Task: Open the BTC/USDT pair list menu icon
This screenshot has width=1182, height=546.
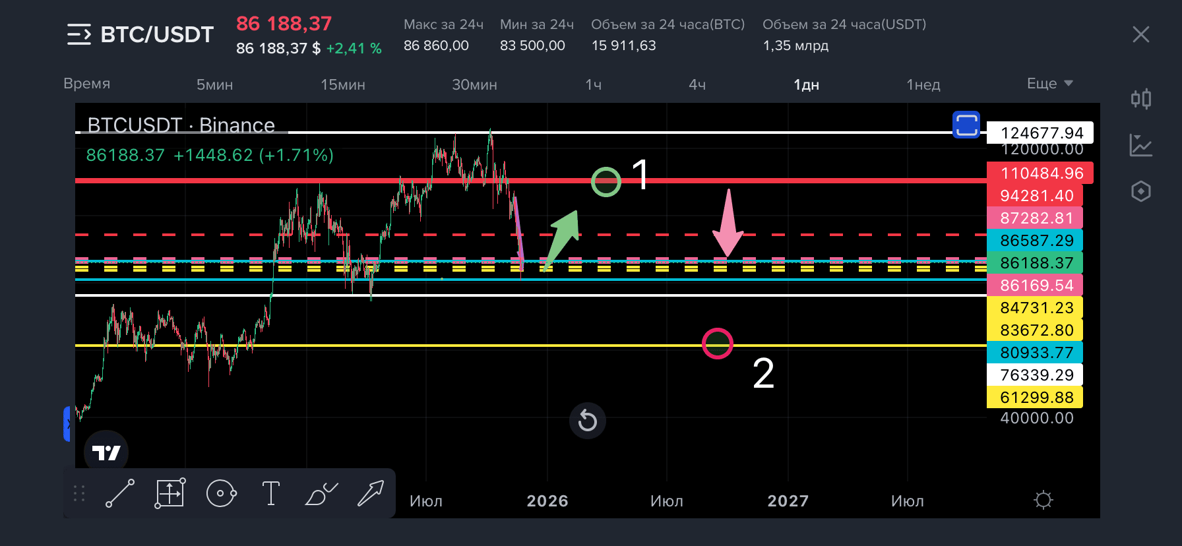Action: click(79, 34)
